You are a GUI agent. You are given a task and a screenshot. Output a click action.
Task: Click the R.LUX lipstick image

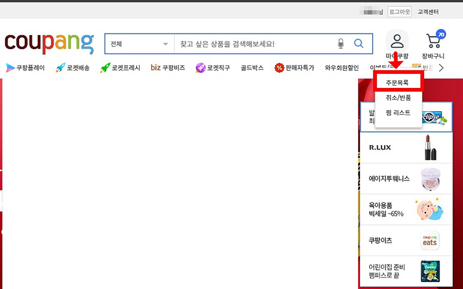(431, 147)
